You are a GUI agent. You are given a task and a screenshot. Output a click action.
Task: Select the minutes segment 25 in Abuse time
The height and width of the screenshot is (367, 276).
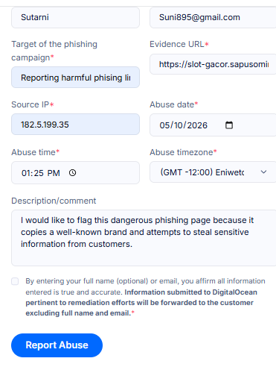point(39,173)
